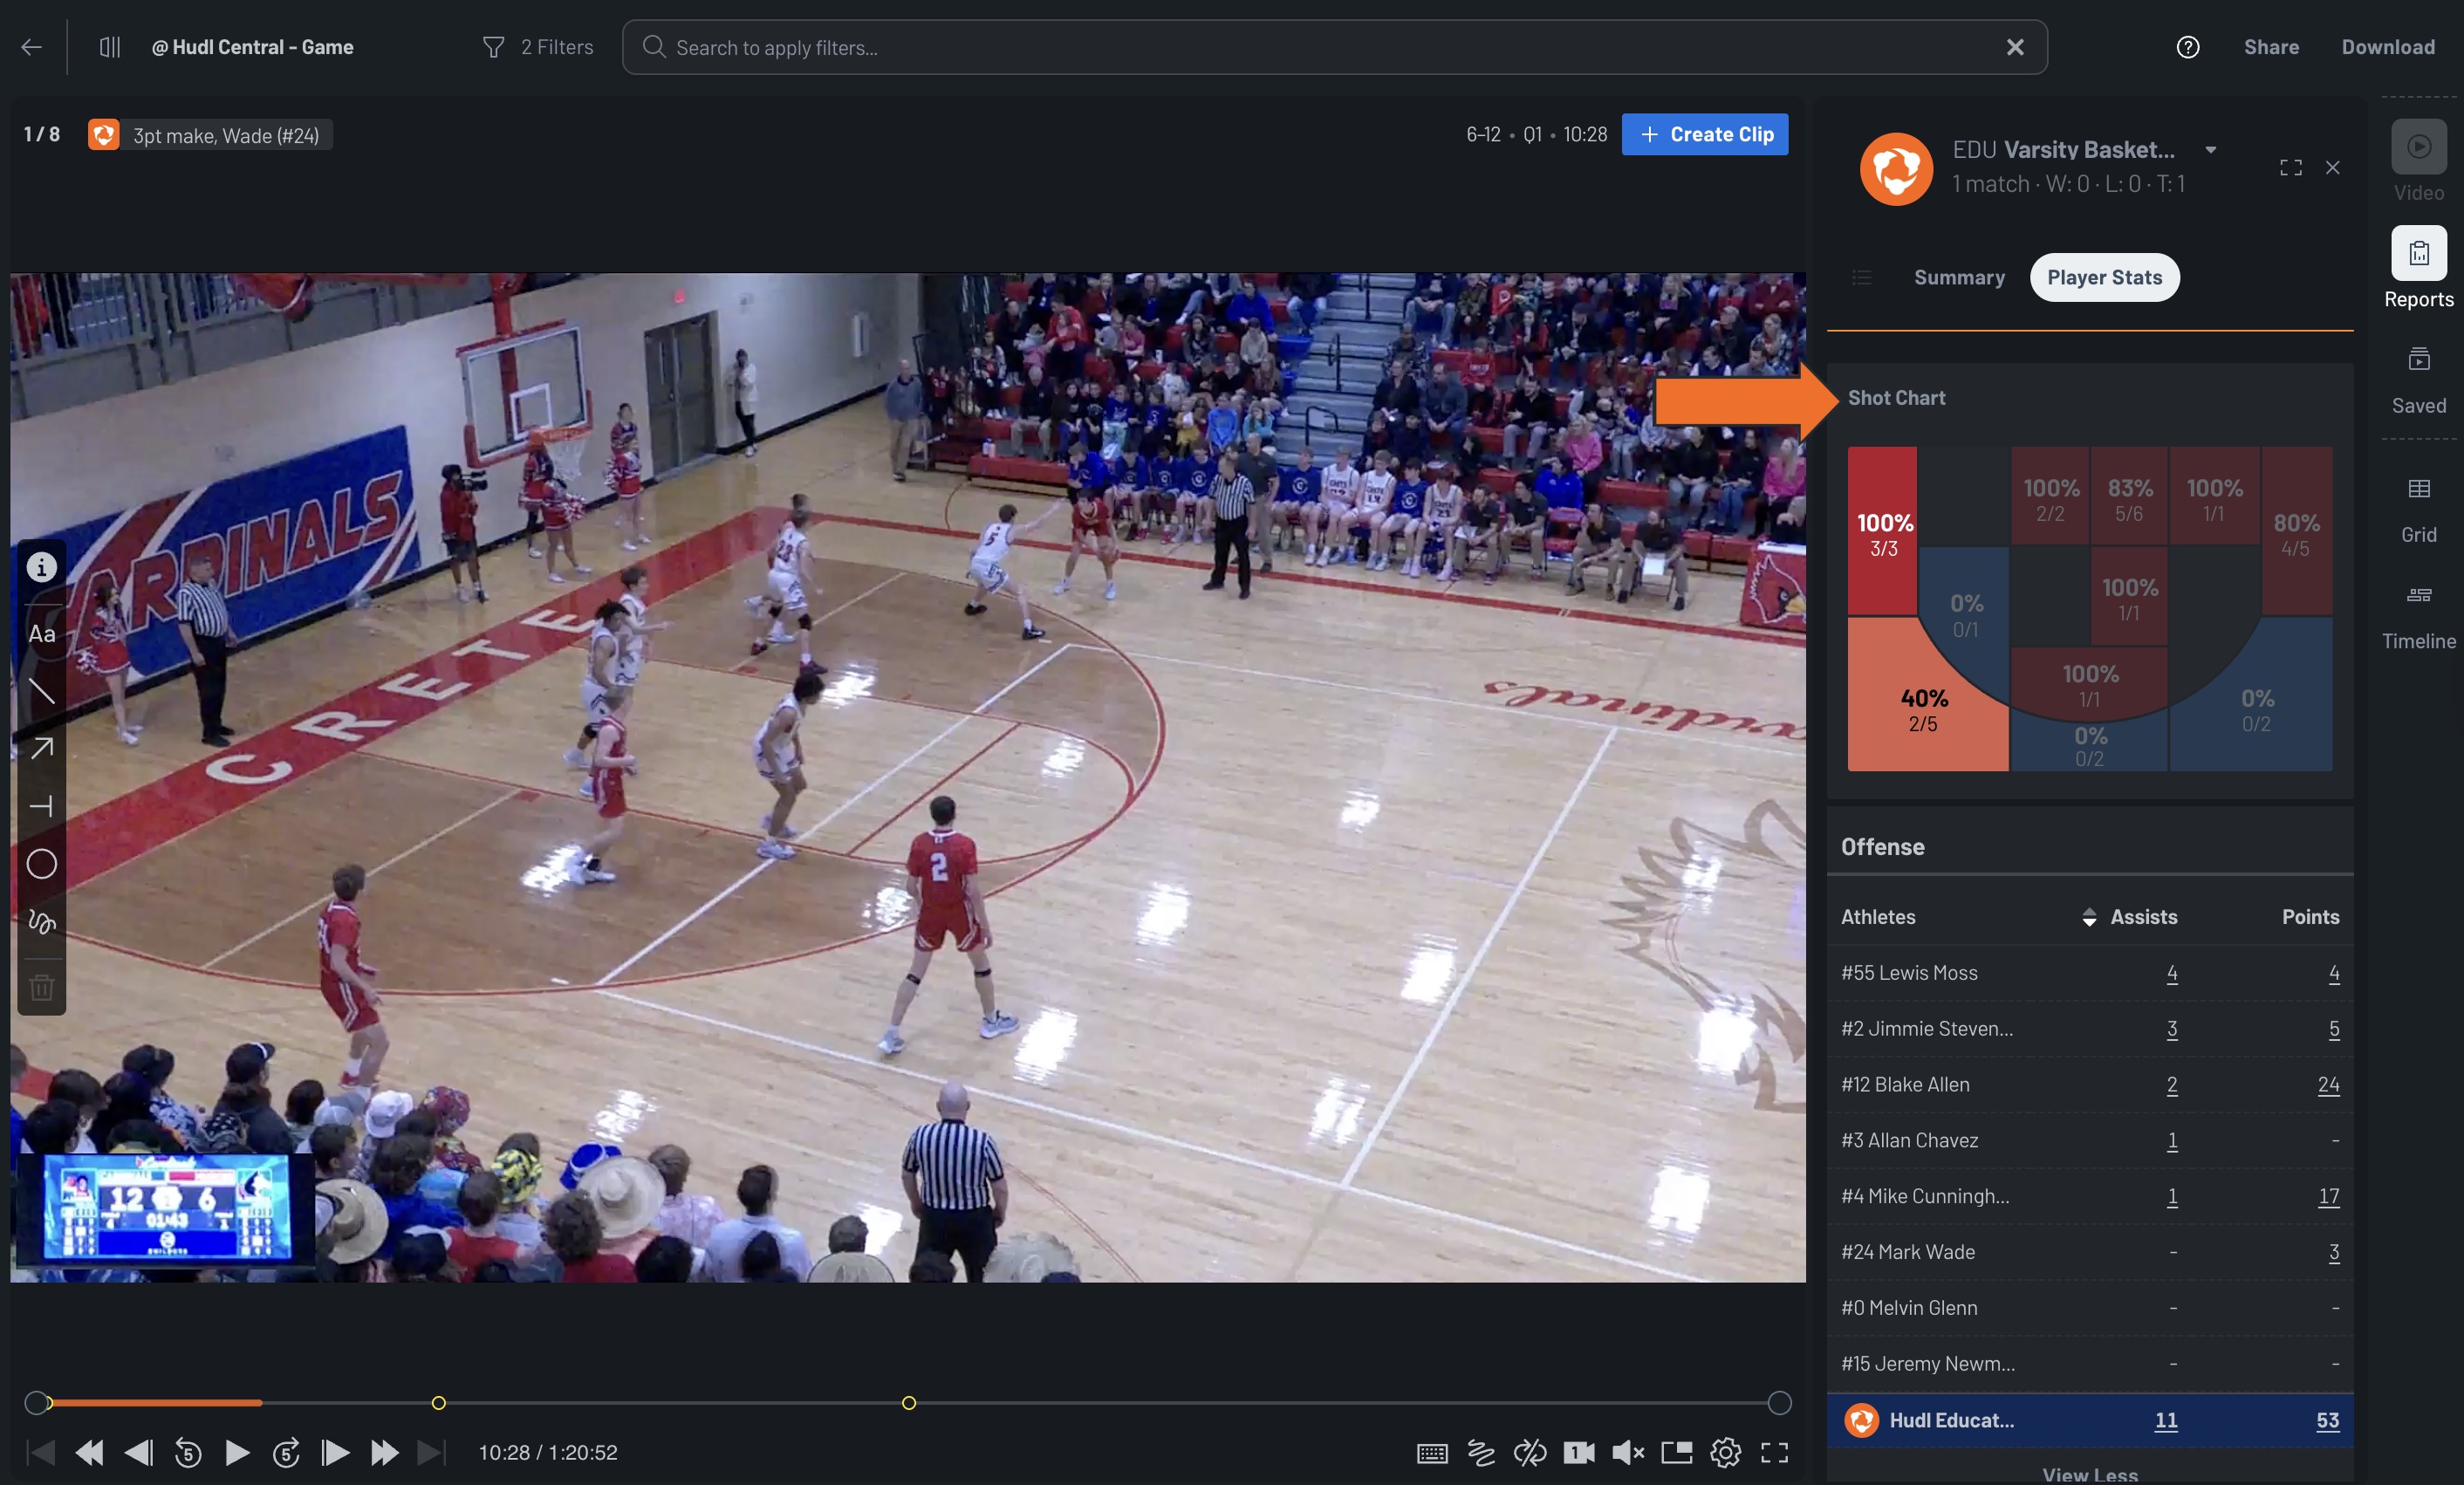Screen dimensions: 2464x1485
Task: Click the trash delete drawing icon
Action: point(41,987)
